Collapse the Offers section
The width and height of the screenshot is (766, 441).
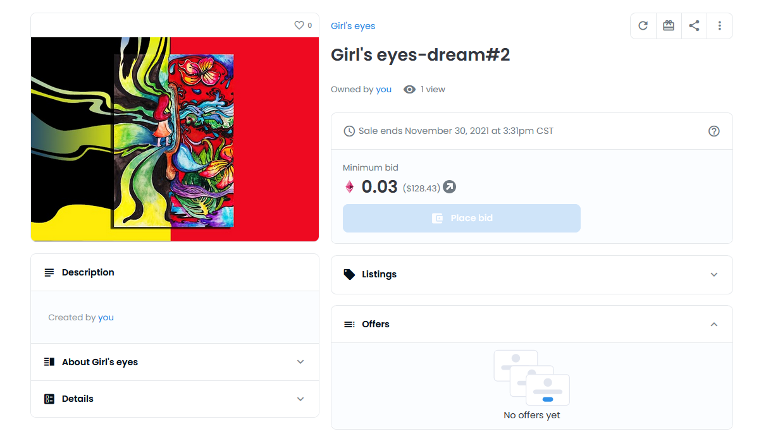[x=532, y=324]
